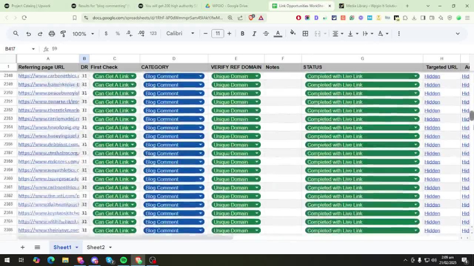The image size is (474, 266).
Task: Open horizontal align dropdown
Action: coord(337,34)
